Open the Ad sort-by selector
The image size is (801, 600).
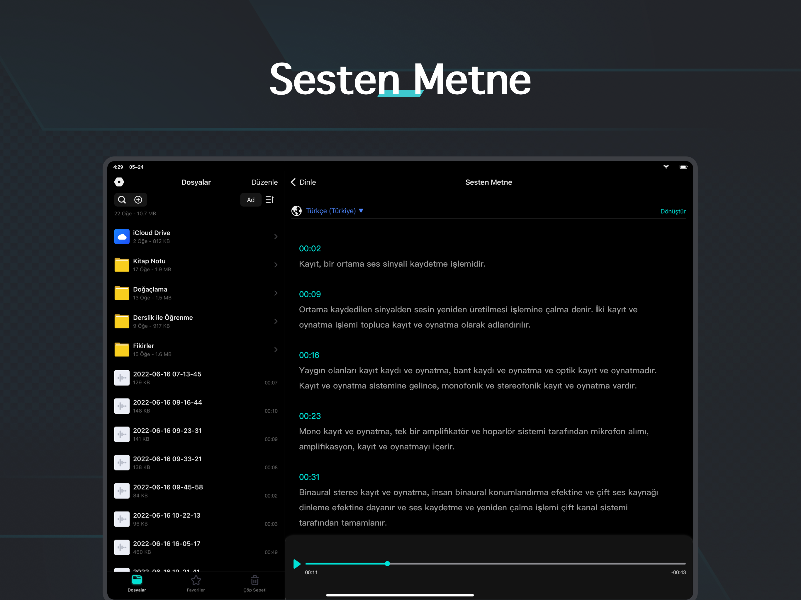251,200
